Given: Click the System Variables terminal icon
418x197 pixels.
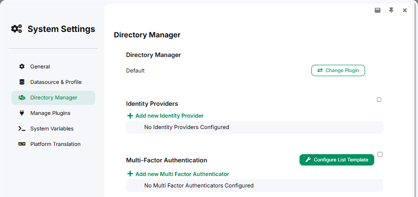Looking at the screenshot, I should 22,129.
